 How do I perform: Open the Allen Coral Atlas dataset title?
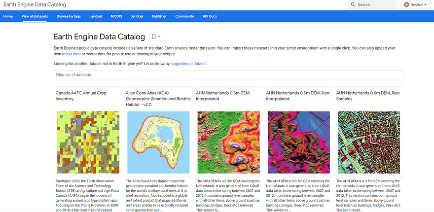158,99
